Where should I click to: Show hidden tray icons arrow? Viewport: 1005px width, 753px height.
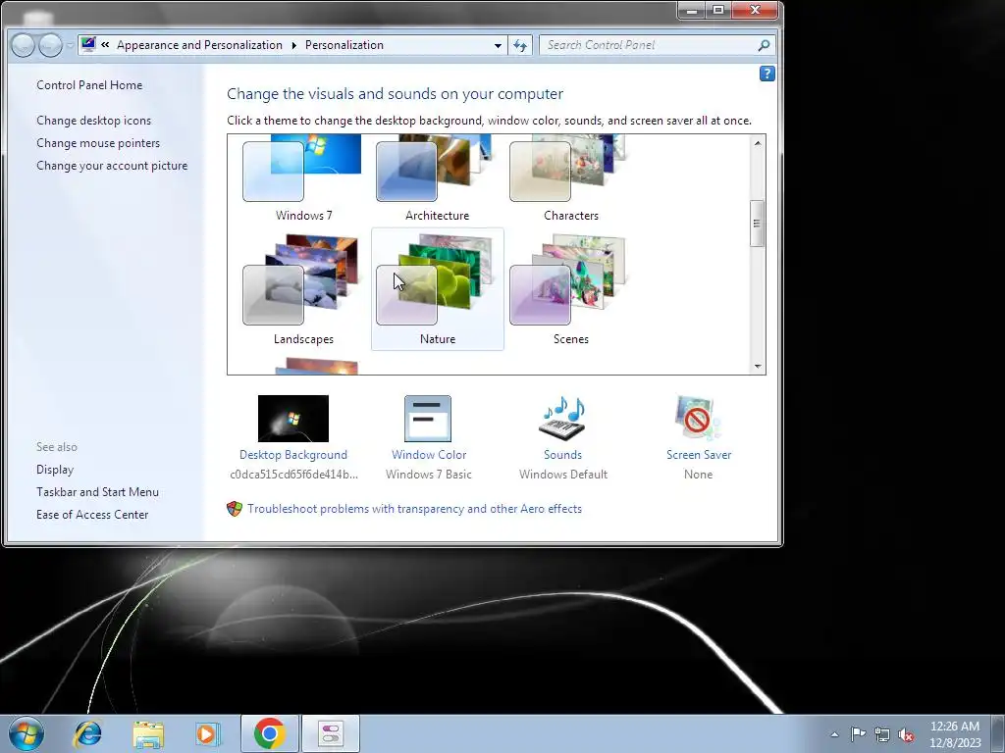click(x=834, y=734)
